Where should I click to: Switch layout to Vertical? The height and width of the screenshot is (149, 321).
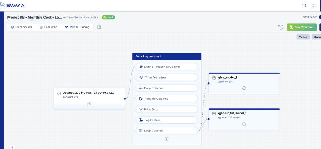coord(303,37)
